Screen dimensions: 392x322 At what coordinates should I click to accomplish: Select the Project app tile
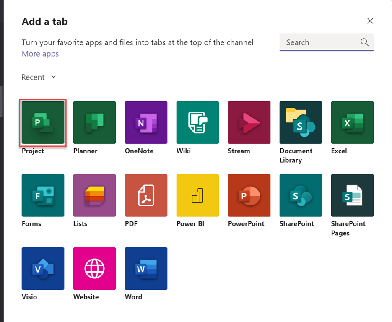pos(43,123)
